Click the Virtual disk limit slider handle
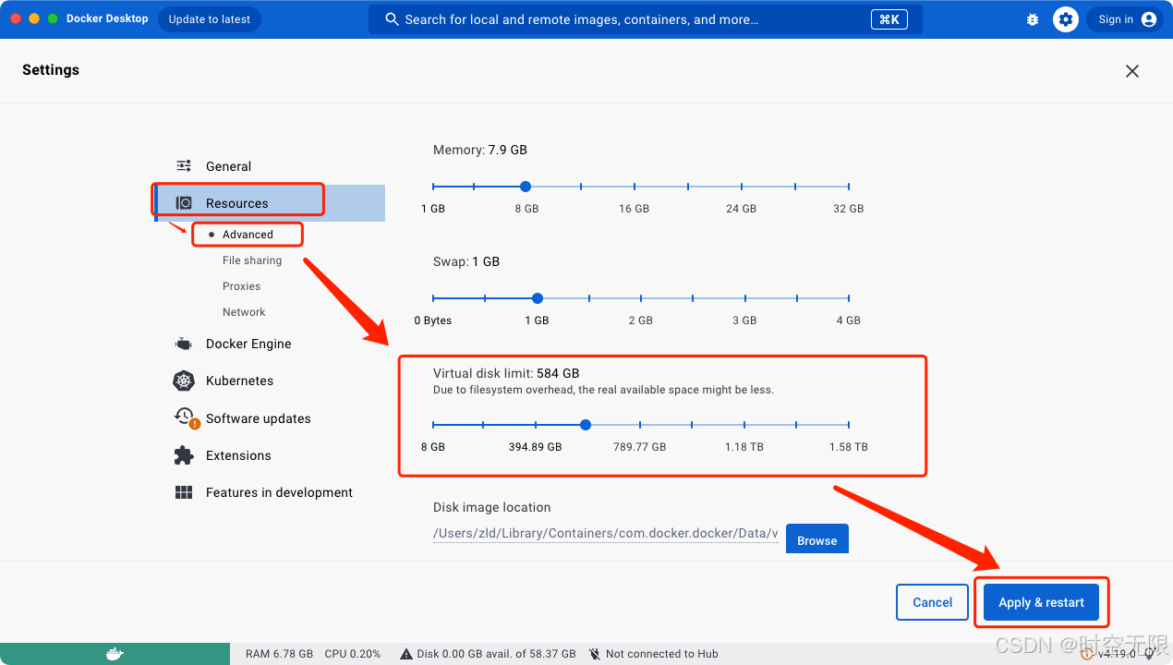This screenshot has width=1173, height=665. pyautogui.click(x=586, y=425)
